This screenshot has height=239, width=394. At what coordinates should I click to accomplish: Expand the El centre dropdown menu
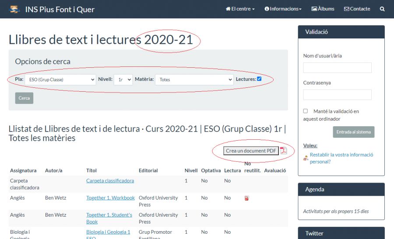[x=240, y=9]
